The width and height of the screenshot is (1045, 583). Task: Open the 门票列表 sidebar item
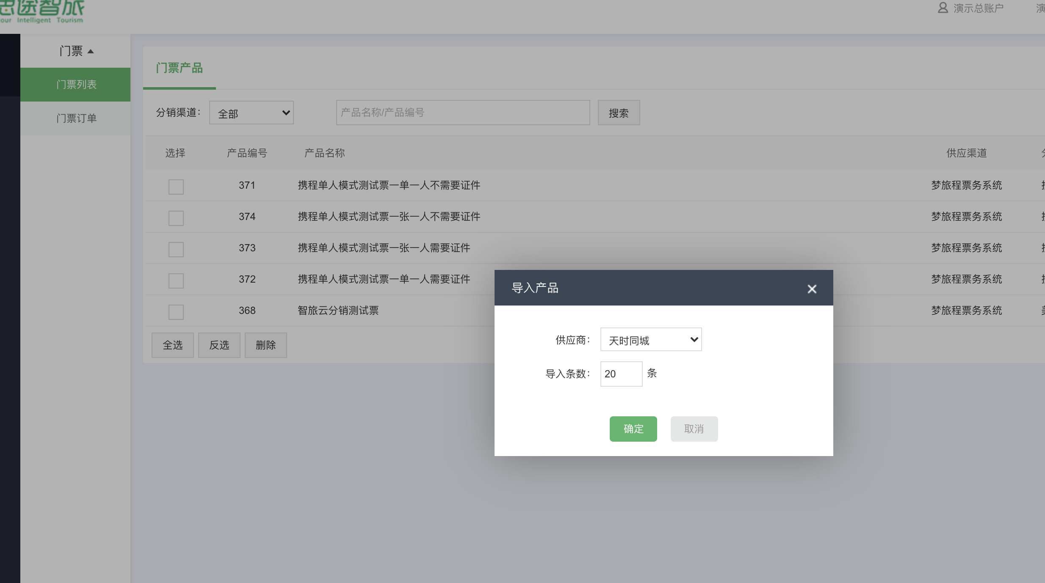76,85
